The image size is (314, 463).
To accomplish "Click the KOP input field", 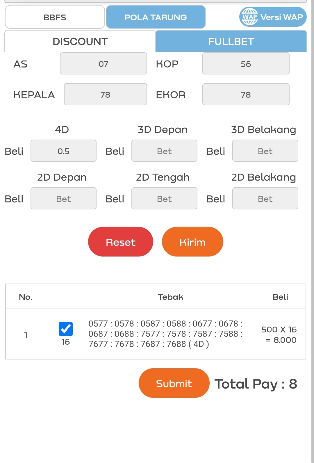I will click(x=246, y=64).
